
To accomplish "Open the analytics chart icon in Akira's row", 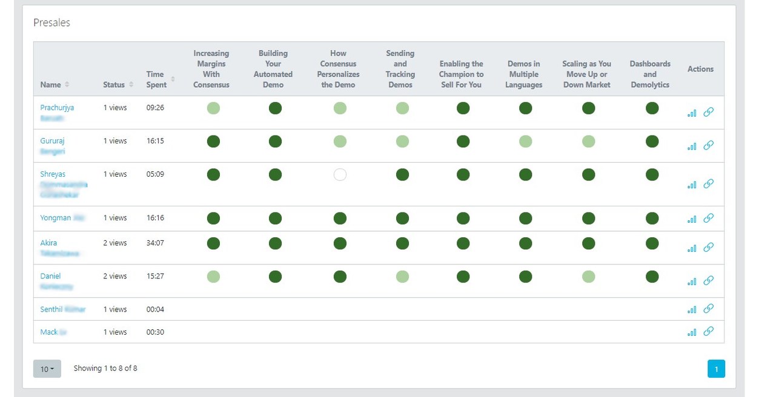I will (692, 248).
